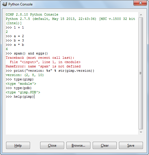
Task: Click the '>>> a = 2' line
Action: (15, 36)
